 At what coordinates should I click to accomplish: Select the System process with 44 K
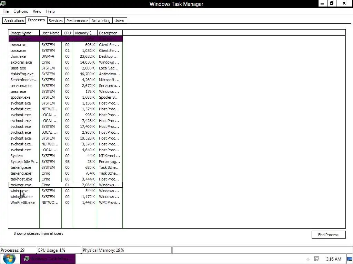pyautogui.click(x=65, y=156)
